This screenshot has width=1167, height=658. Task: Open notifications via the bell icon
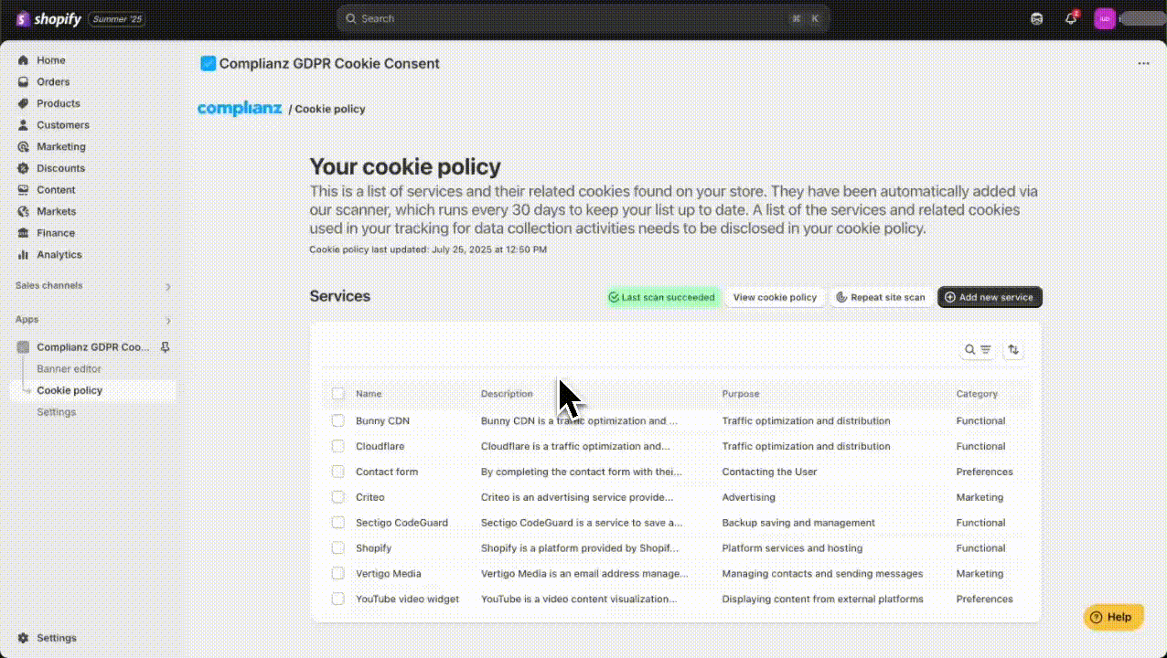(1070, 18)
